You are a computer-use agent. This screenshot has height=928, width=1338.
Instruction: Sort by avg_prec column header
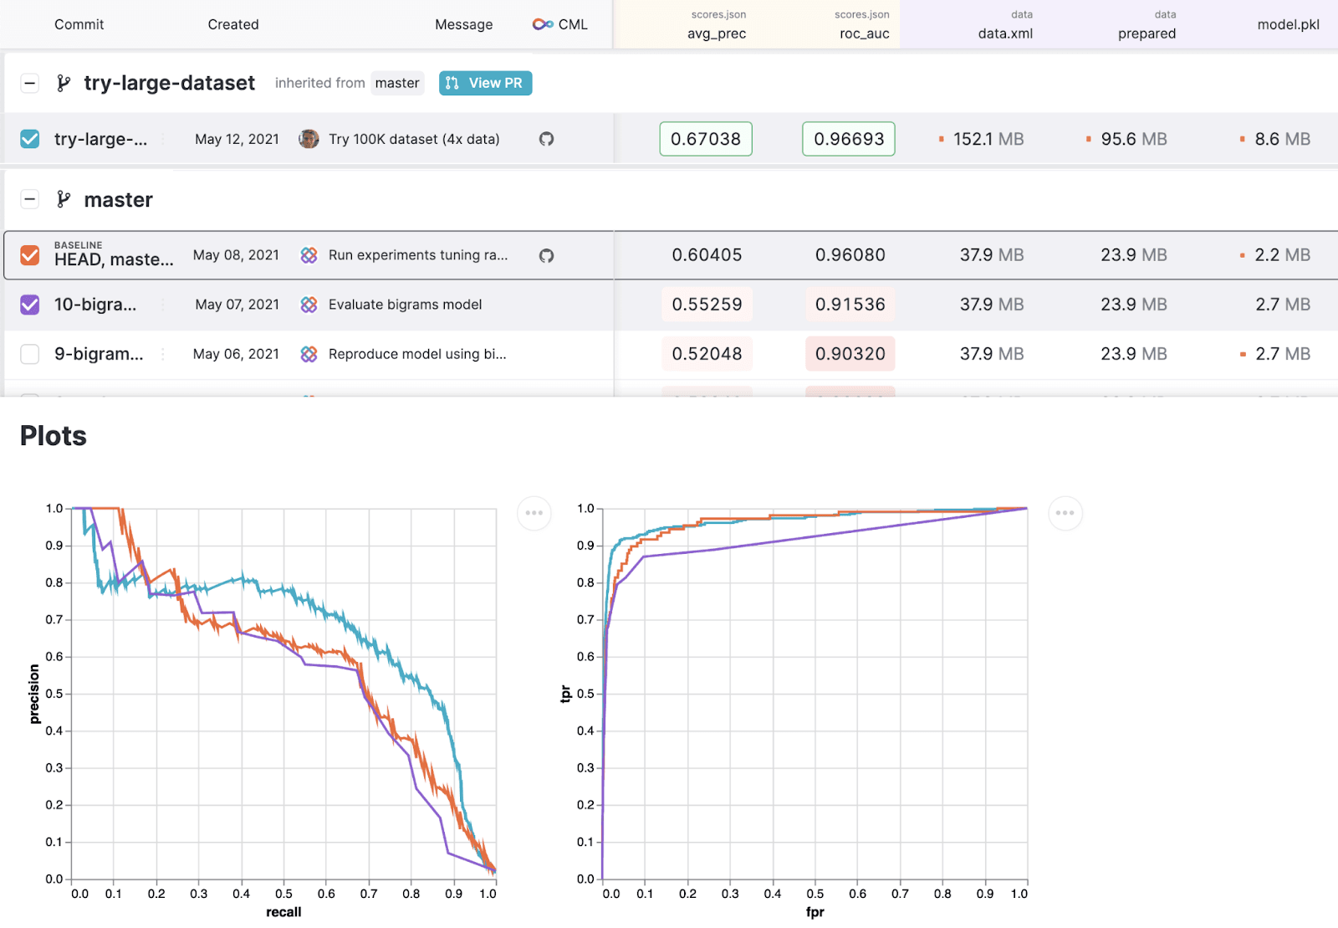716,33
